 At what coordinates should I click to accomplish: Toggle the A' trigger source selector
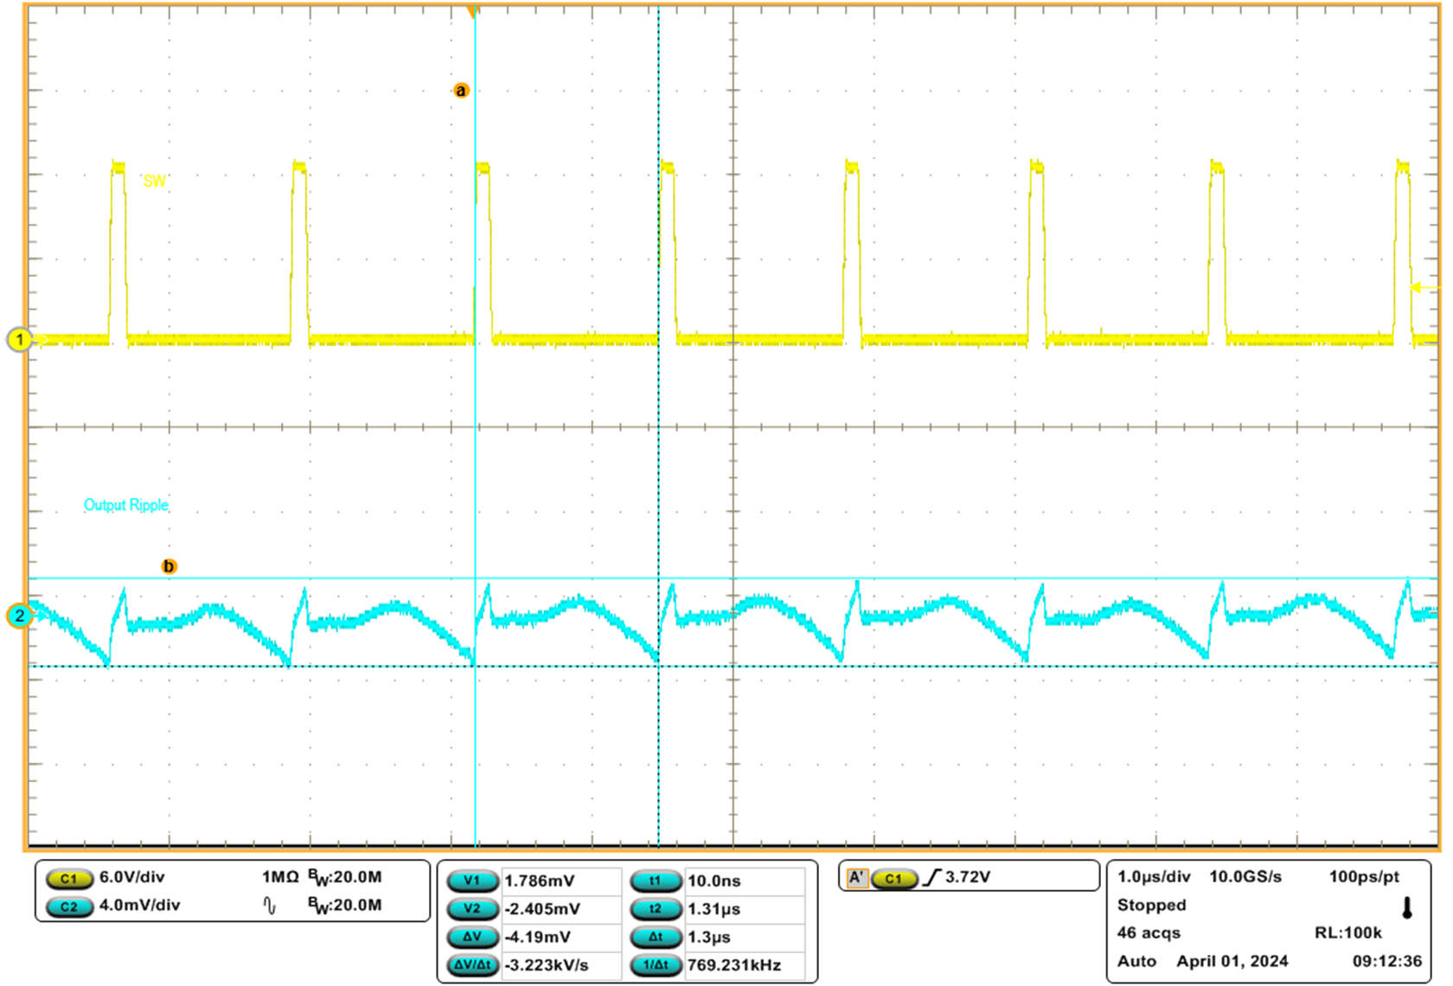tap(859, 876)
